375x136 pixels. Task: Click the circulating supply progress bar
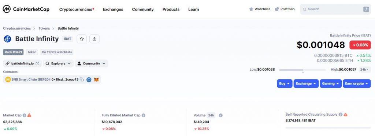click(328, 128)
